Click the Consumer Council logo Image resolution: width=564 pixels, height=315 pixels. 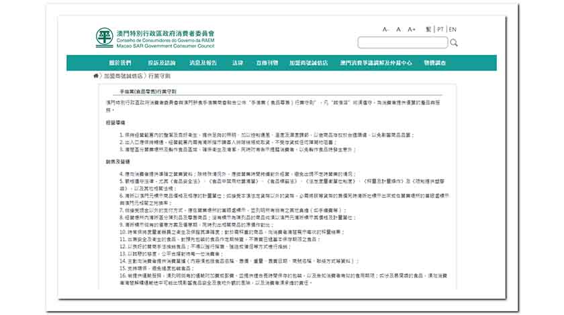click(104, 37)
